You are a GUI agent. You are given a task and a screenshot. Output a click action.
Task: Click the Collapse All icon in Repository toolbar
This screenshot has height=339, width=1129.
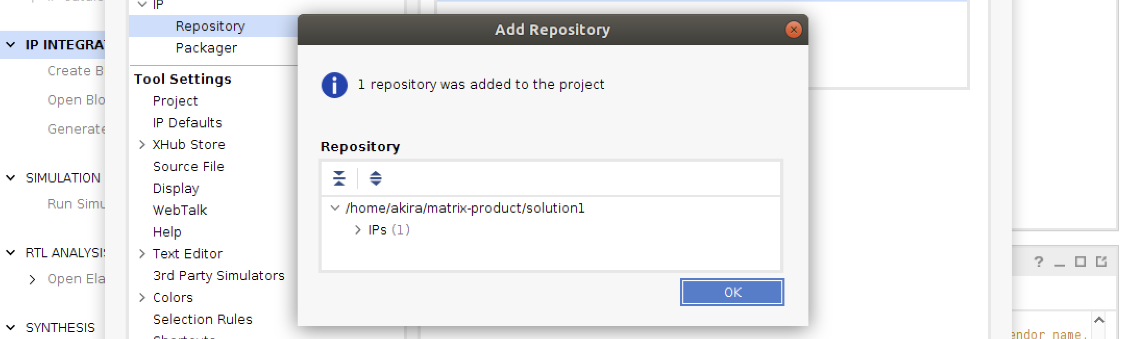339,178
